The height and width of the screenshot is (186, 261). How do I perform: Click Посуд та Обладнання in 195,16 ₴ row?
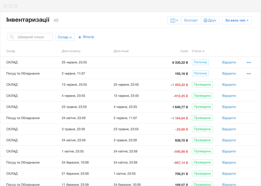pyautogui.click(x=23, y=73)
